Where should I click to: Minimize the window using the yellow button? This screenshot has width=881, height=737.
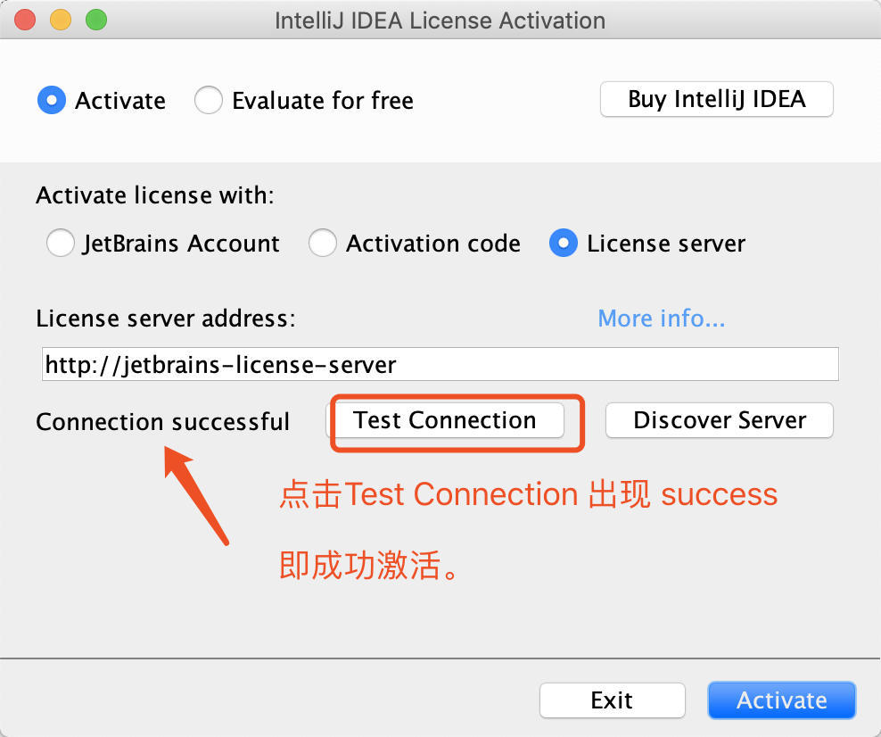[x=61, y=20]
